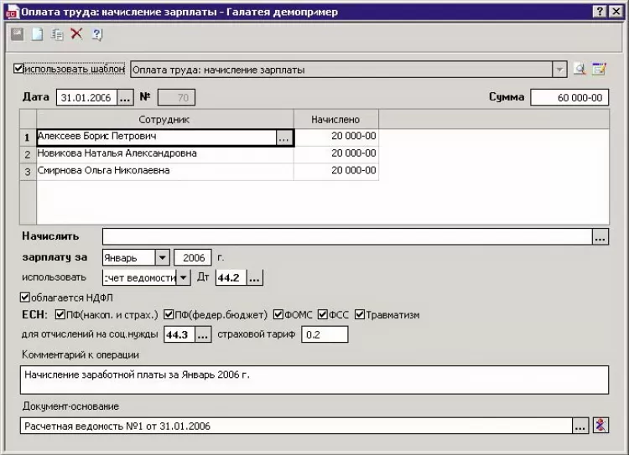Screen dimensions: 629x455
Task: Toggle the использовать шаблон checkbox
Action: [18, 68]
